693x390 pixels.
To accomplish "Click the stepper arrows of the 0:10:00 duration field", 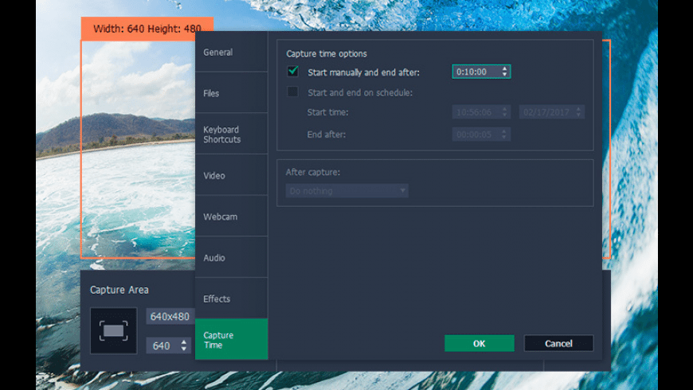I will [504, 72].
